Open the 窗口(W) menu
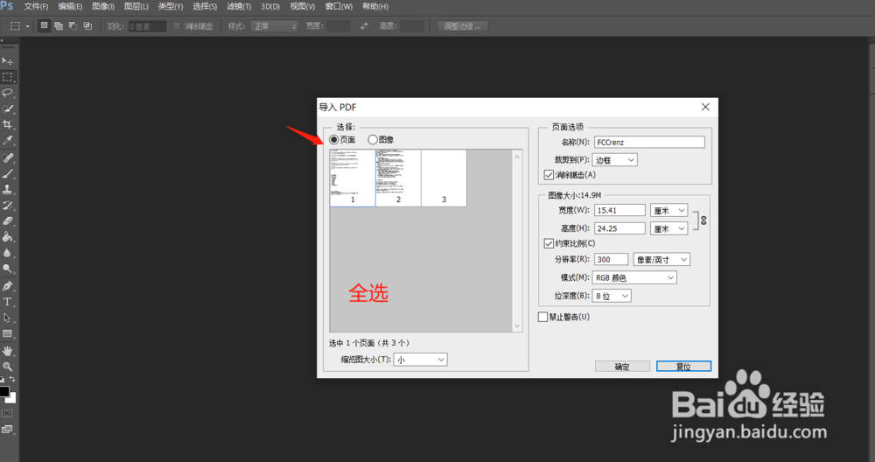875x462 pixels. [x=339, y=7]
